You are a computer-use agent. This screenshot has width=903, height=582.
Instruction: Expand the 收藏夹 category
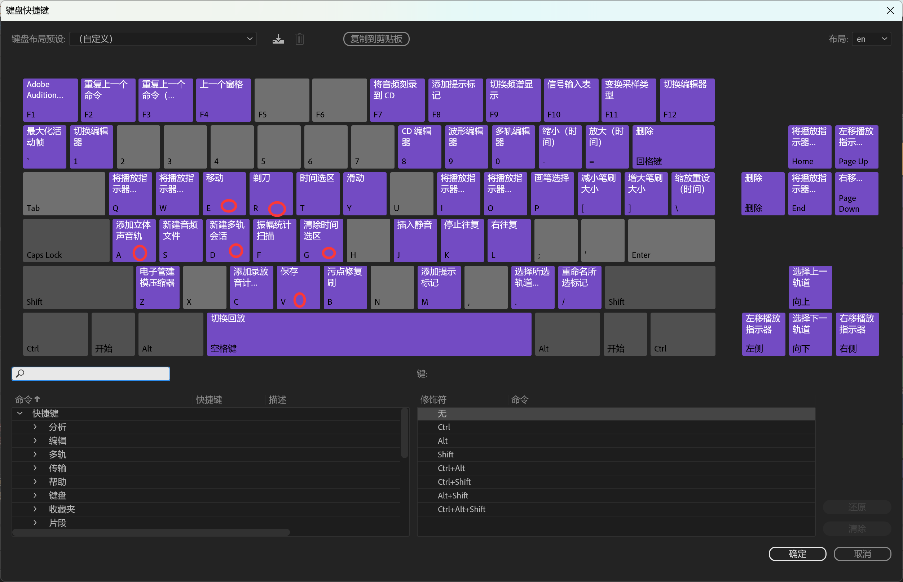click(35, 509)
